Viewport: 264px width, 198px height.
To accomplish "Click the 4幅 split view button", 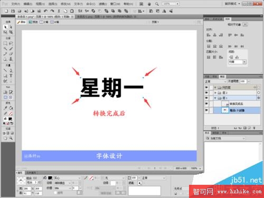I will [x=55, y=22].
